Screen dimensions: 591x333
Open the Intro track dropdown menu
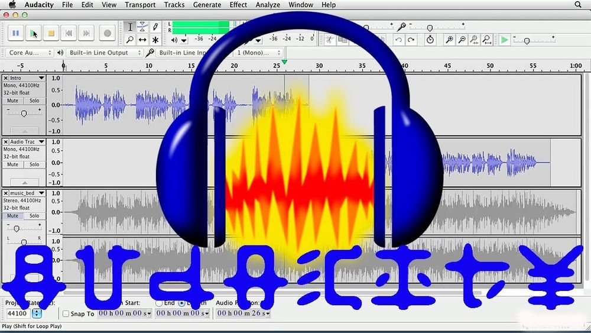coord(41,78)
